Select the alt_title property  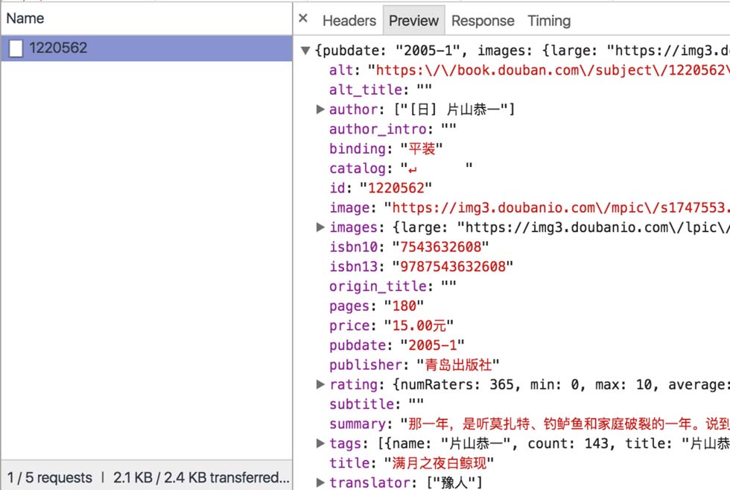366,89
